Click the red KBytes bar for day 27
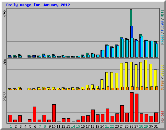Screen dimensions: 166x130 click(136, 108)
